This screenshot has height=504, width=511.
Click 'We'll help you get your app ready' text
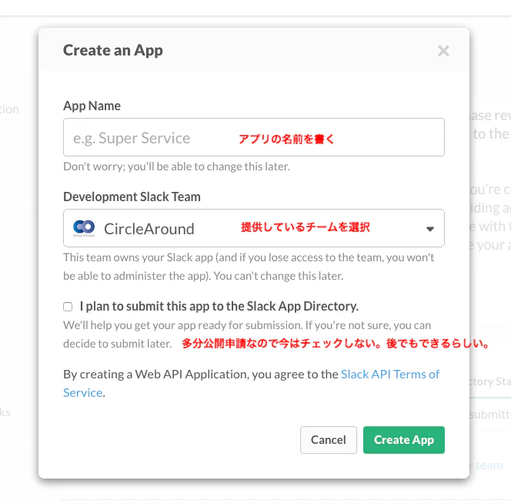click(247, 334)
